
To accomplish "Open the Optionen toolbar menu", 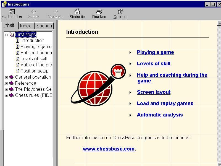I will [x=121, y=12].
